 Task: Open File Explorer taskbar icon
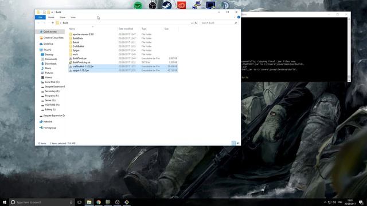89,202
